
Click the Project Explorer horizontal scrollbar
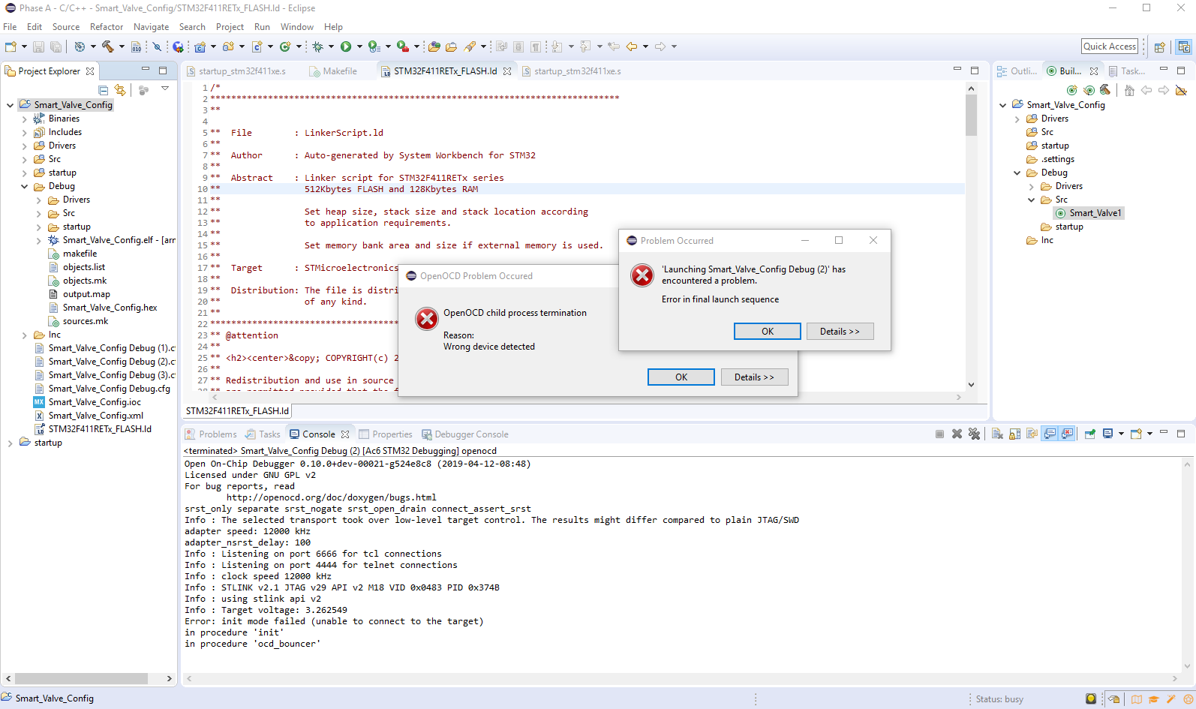click(x=81, y=678)
